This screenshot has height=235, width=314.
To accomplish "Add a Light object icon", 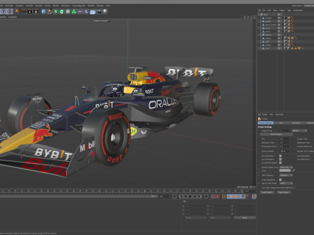I will tap(105, 11).
